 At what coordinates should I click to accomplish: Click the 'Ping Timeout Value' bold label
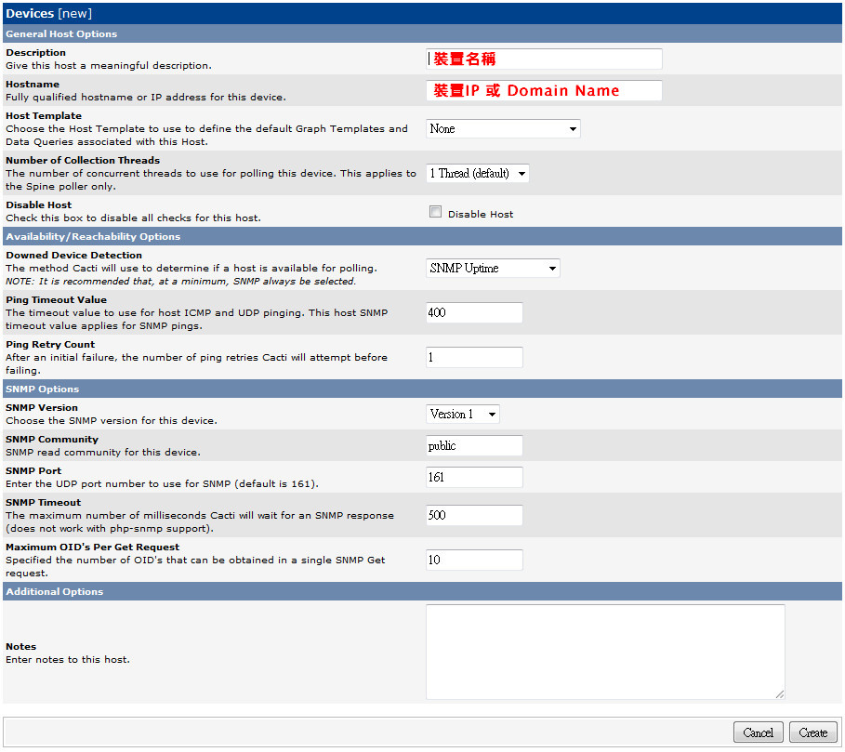(56, 300)
